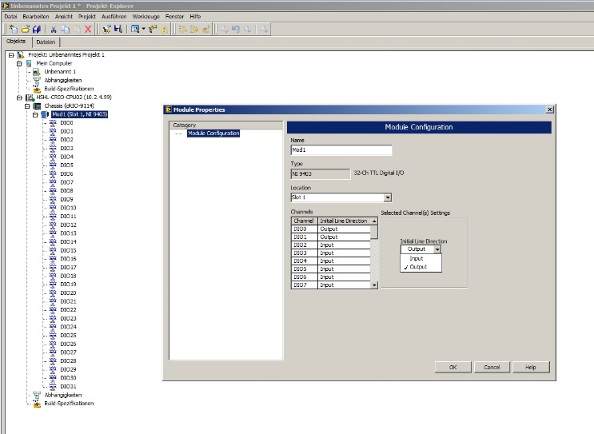Switch to the Dateien tab
The image size is (594, 434).
(46, 42)
